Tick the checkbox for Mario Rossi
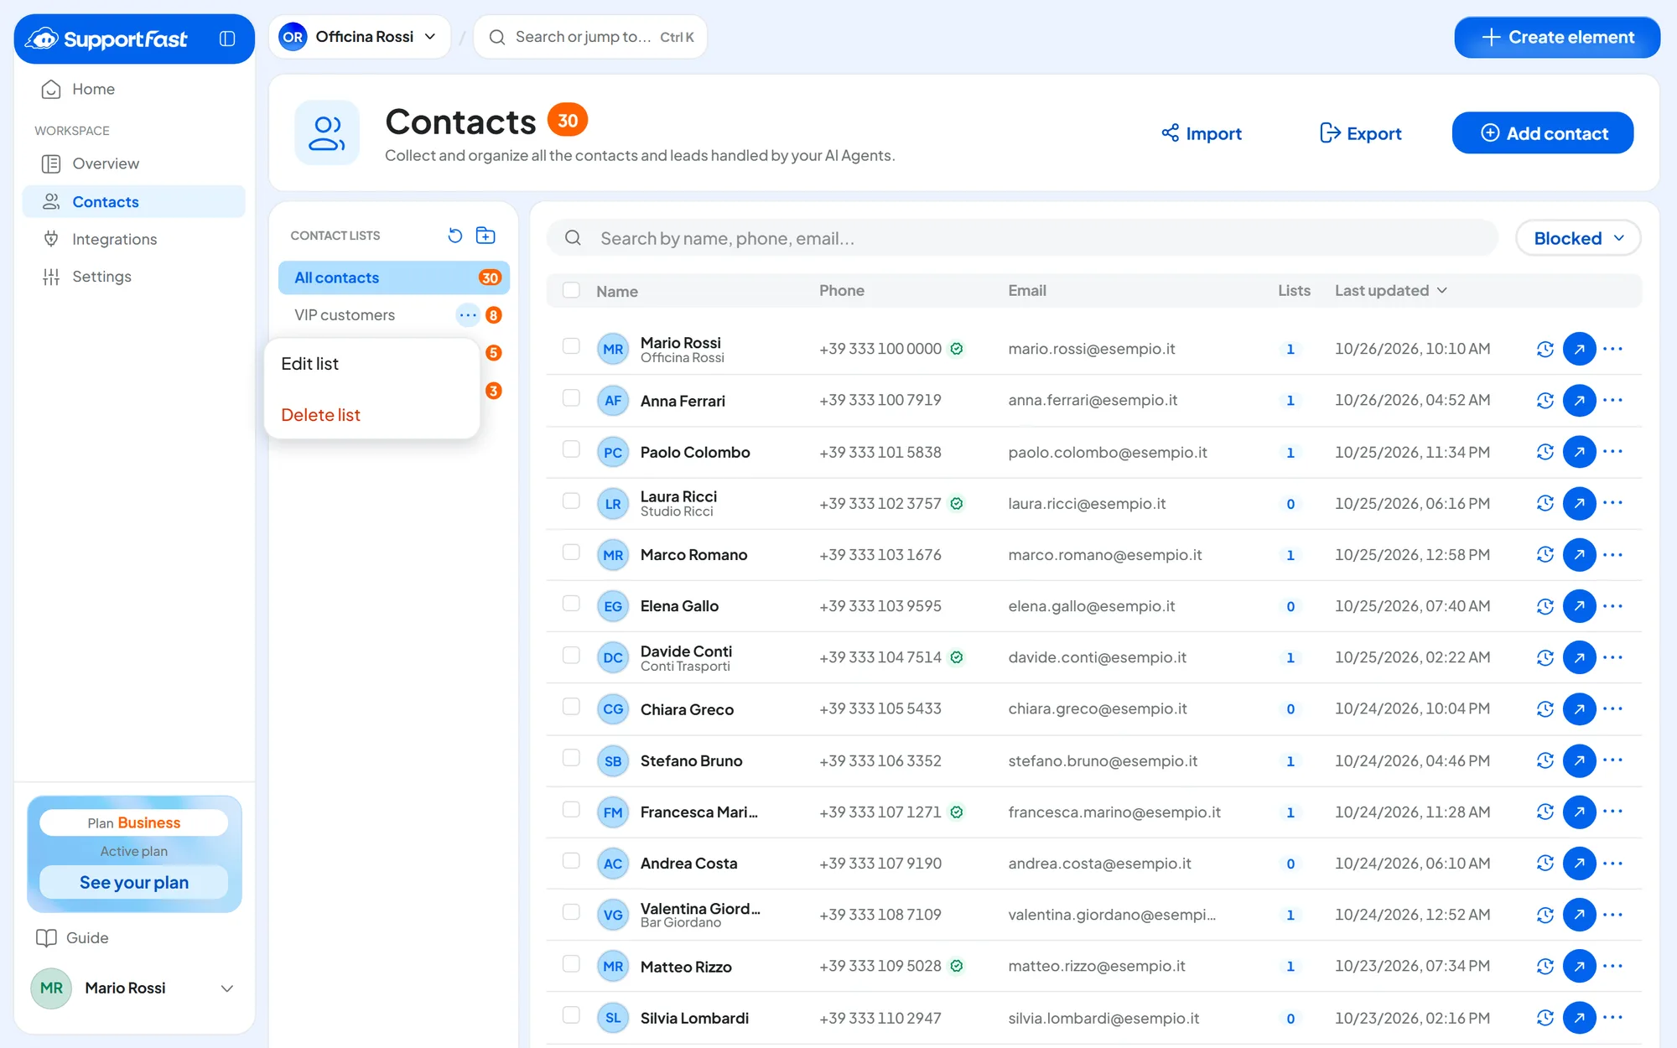Screen dimensions: 1677x1048 pos(571,345)
